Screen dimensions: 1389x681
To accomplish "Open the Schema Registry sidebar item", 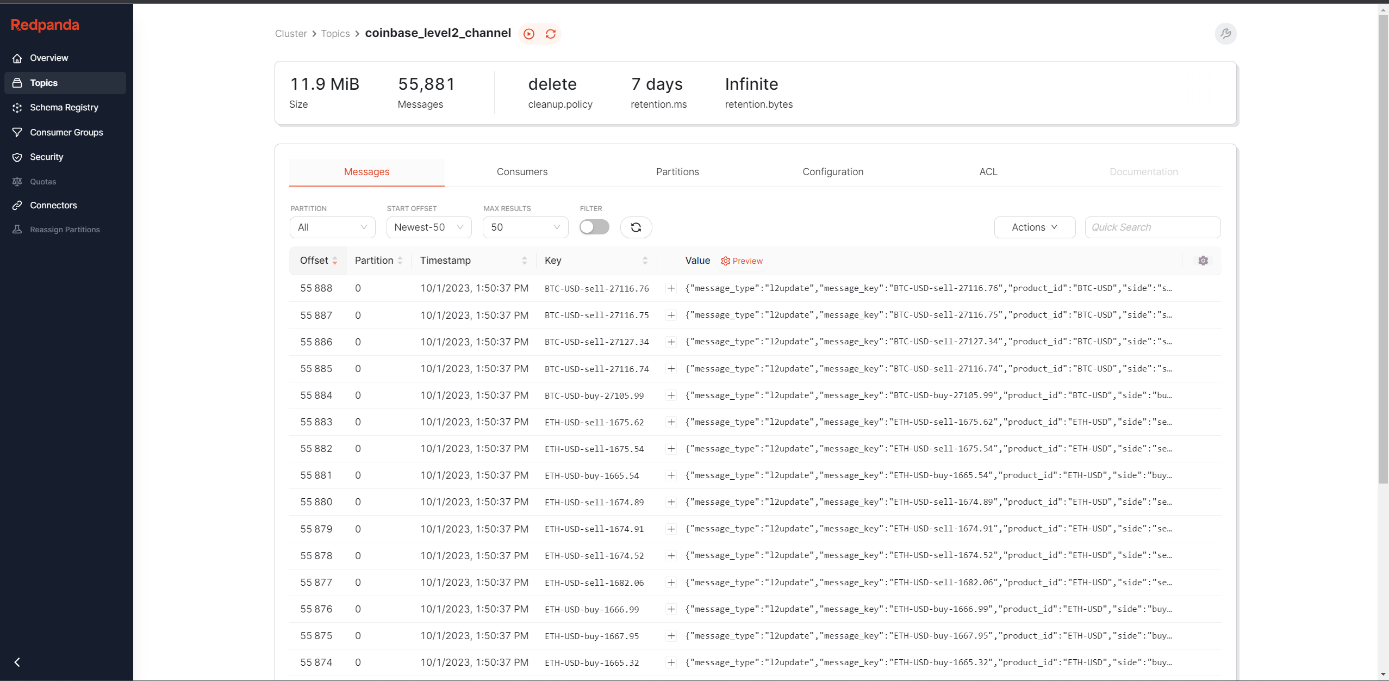I will coord(64,107).
